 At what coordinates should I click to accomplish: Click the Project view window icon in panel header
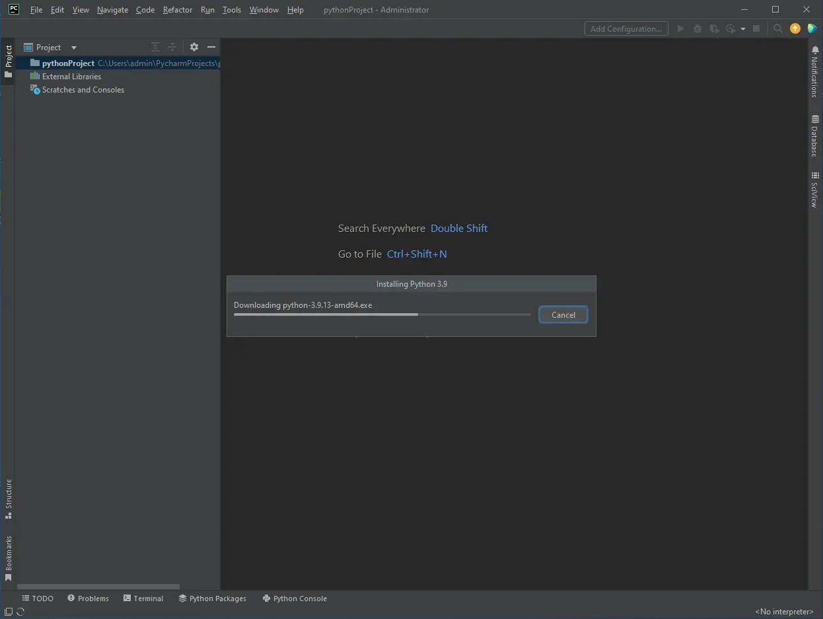(28, 47)
